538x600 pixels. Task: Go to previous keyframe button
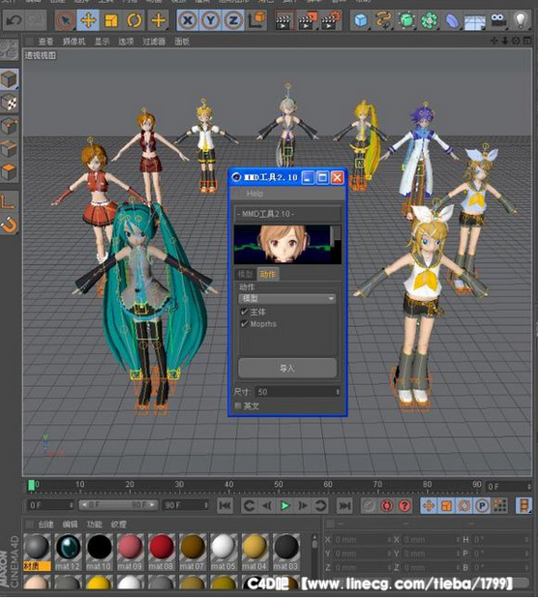click(x=249, y=506)
